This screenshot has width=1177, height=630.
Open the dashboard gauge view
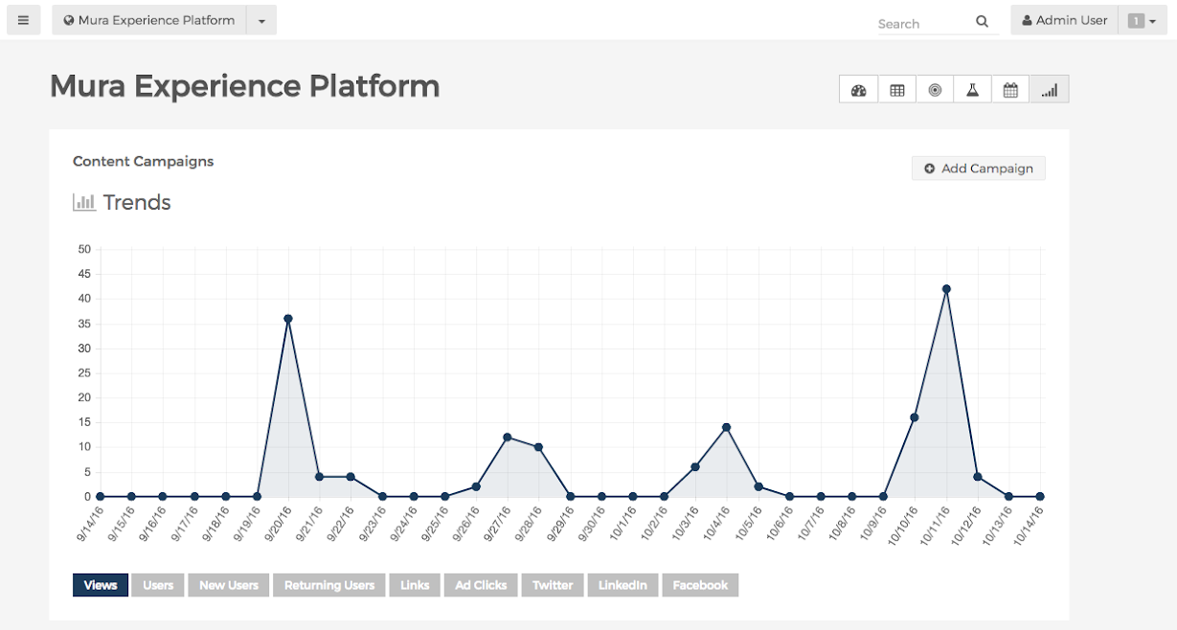coord(859,90)
